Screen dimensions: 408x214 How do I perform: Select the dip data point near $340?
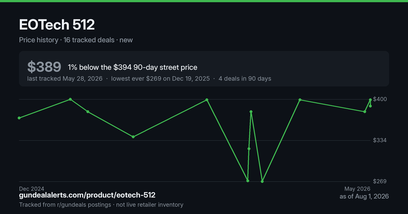pyautogui.click(x=133, y=137)
